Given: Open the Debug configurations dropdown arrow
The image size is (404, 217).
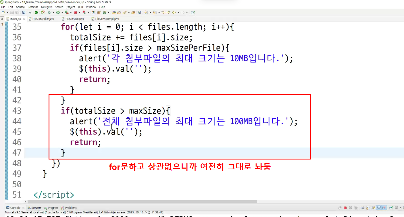Looking at the screenshot, I should tap(53, 13).
